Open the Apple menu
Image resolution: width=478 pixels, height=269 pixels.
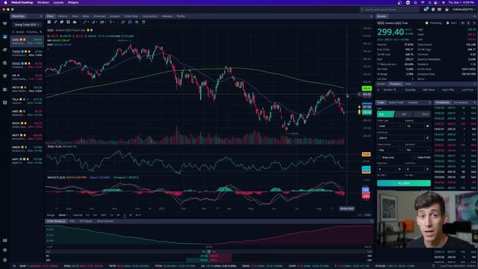click(x=5, y=2)
